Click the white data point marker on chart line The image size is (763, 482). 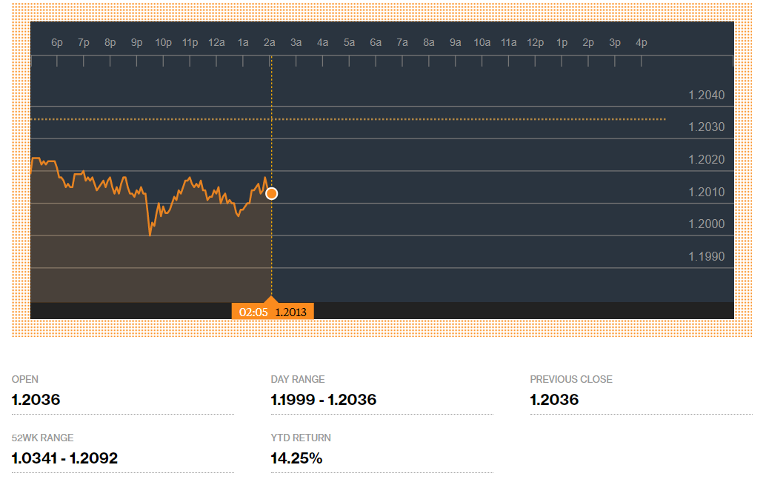(271, 193)
